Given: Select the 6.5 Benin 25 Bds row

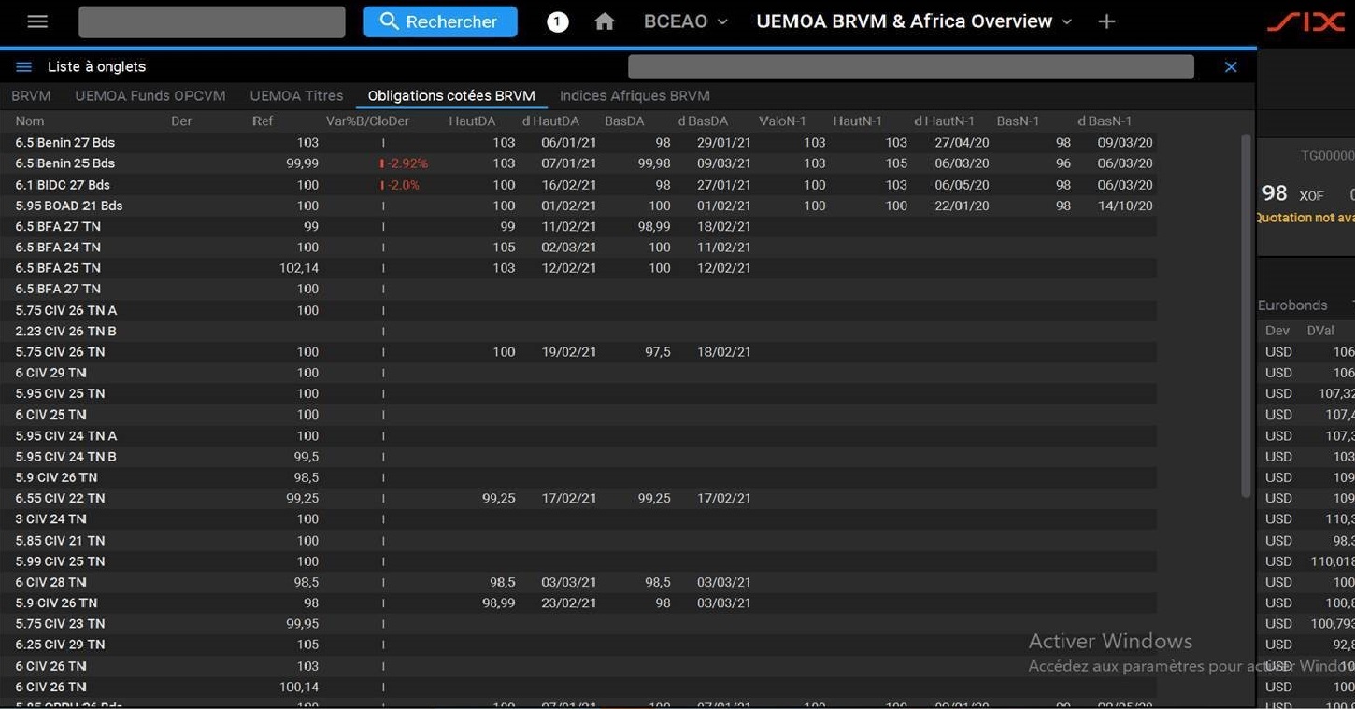Looking at the screenshot, I should click(578, 163).
